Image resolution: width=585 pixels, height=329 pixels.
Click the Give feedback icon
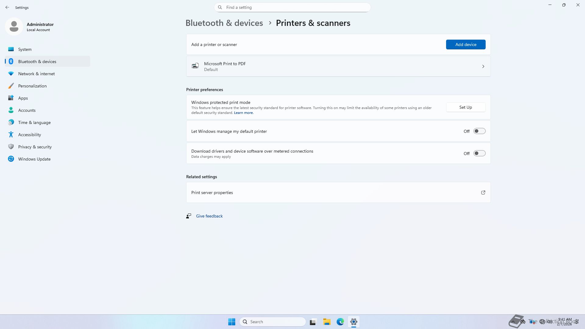click(x=189, y=216)
